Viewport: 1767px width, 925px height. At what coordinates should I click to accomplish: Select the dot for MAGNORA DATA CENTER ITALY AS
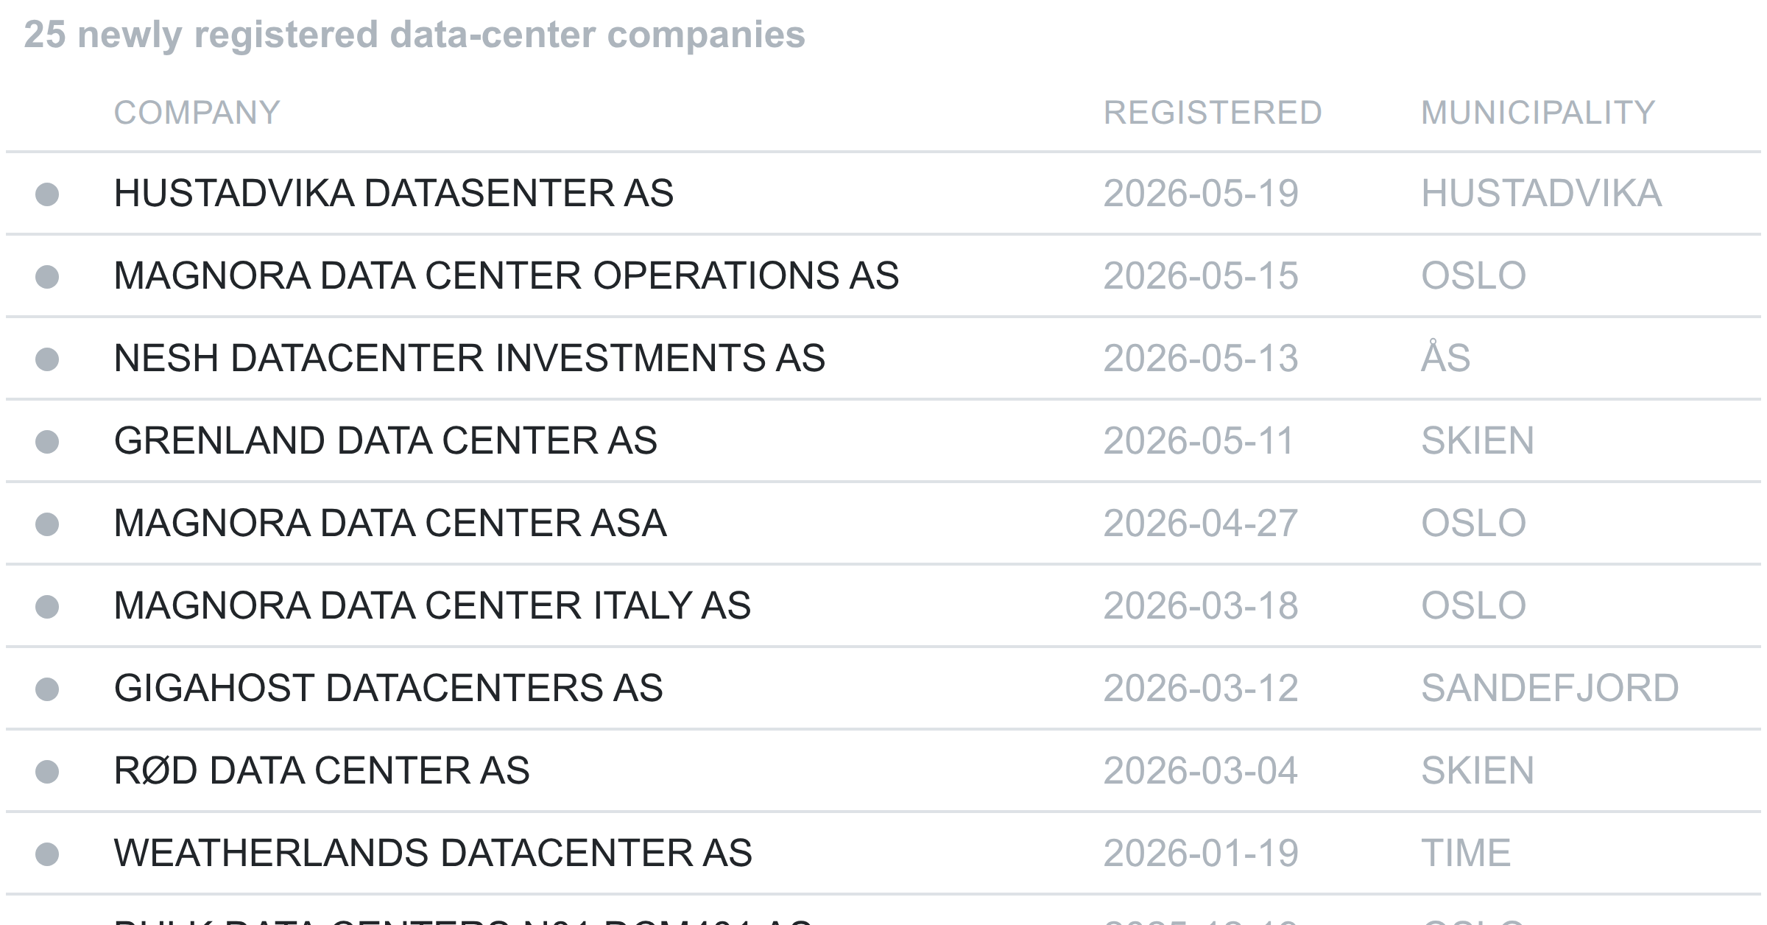47,607
